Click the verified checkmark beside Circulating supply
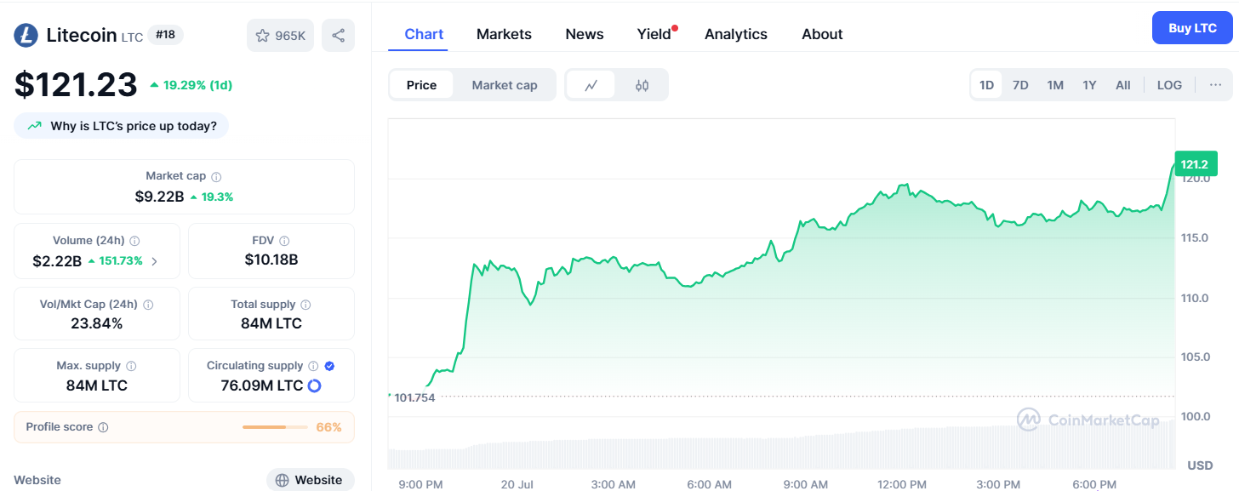 pyautogui.click(x=328, y=365)
